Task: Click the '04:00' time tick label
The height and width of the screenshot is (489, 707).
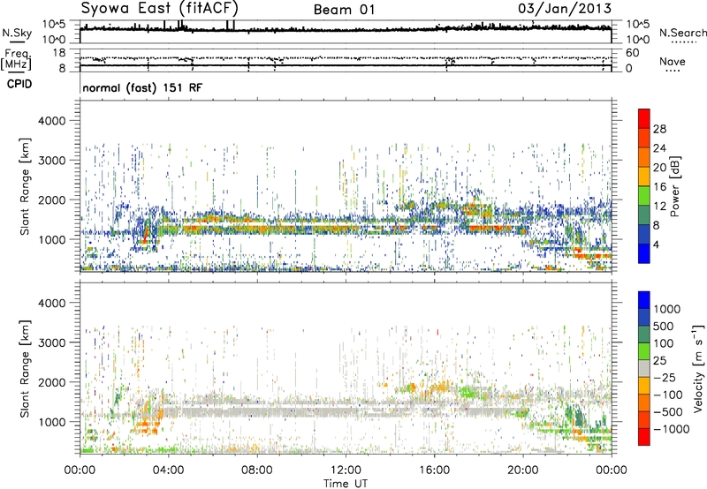Action: [168, 470]
